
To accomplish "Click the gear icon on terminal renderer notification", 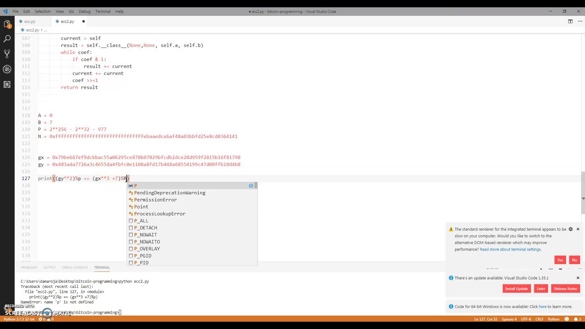I will pos(570,229).
